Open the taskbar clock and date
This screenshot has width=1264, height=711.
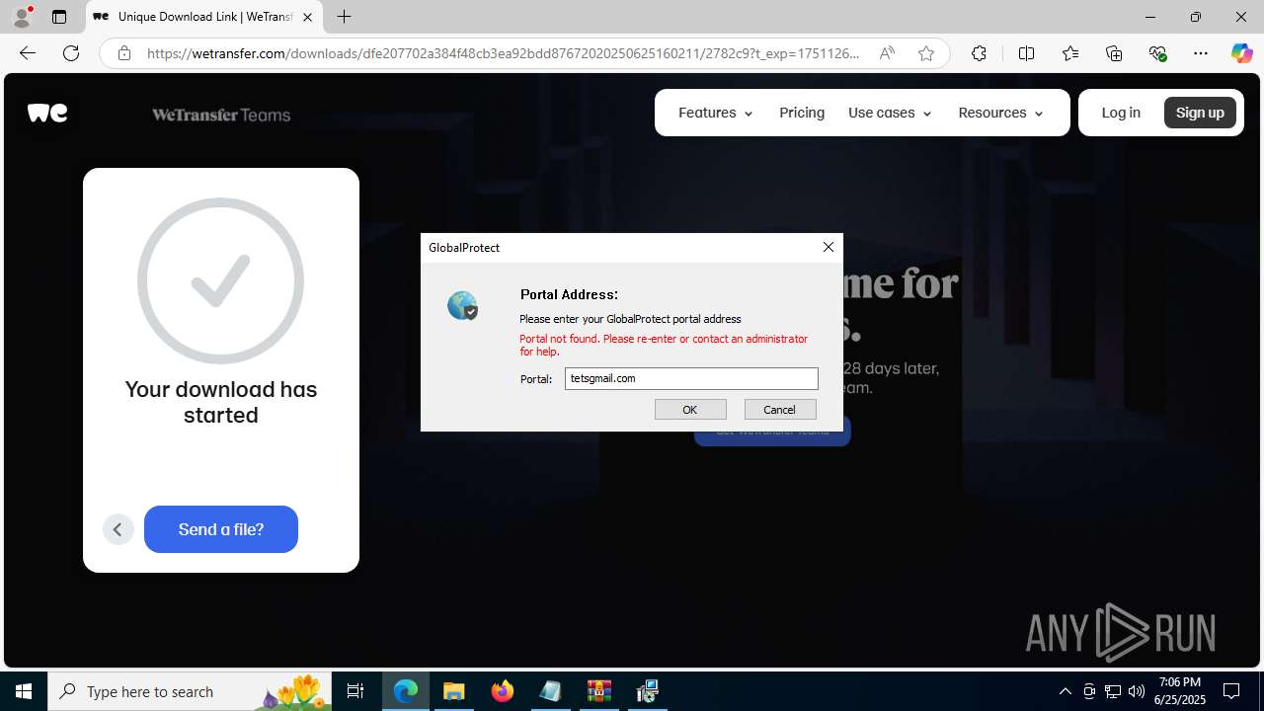click(1180, 691)
